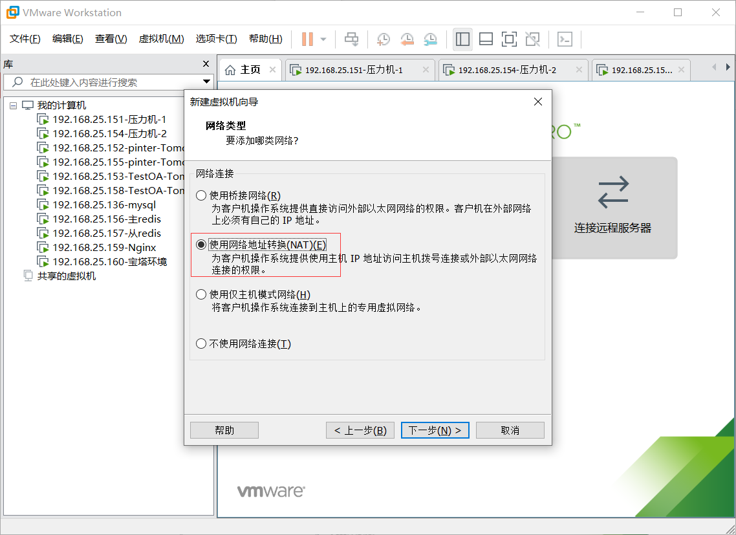Select 共享的虚拟机 tree item
The width and height of the screenshot is (736, 535).
(x=60, y=276)
